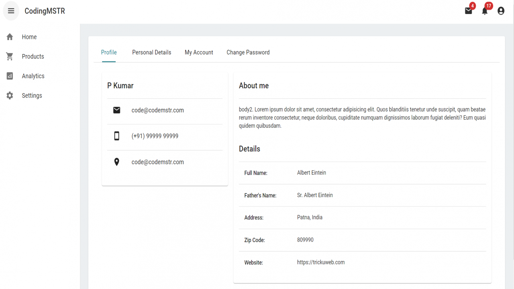Click the phone icon in the profile card
514x289 pixels.
click(116, 136)
